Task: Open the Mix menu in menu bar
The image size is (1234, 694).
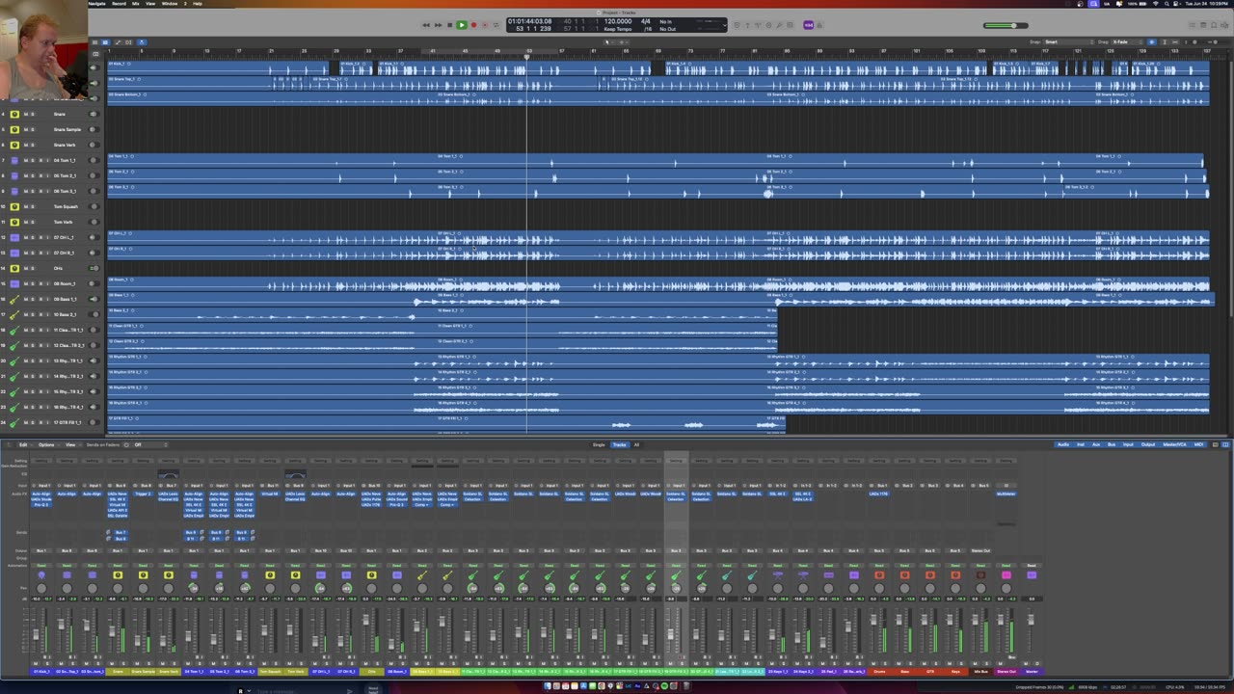Action: tap(135, 4)
